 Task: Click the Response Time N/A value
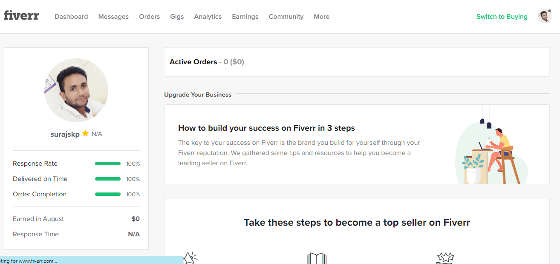[x=134, y=234]
